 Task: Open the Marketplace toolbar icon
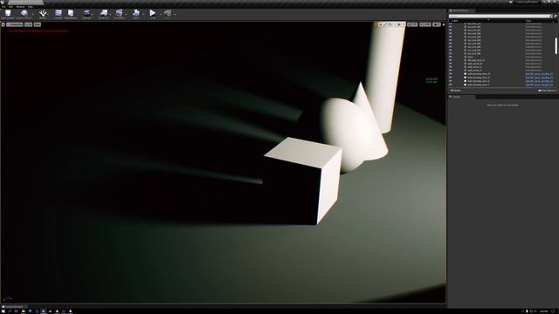(71, 14)
